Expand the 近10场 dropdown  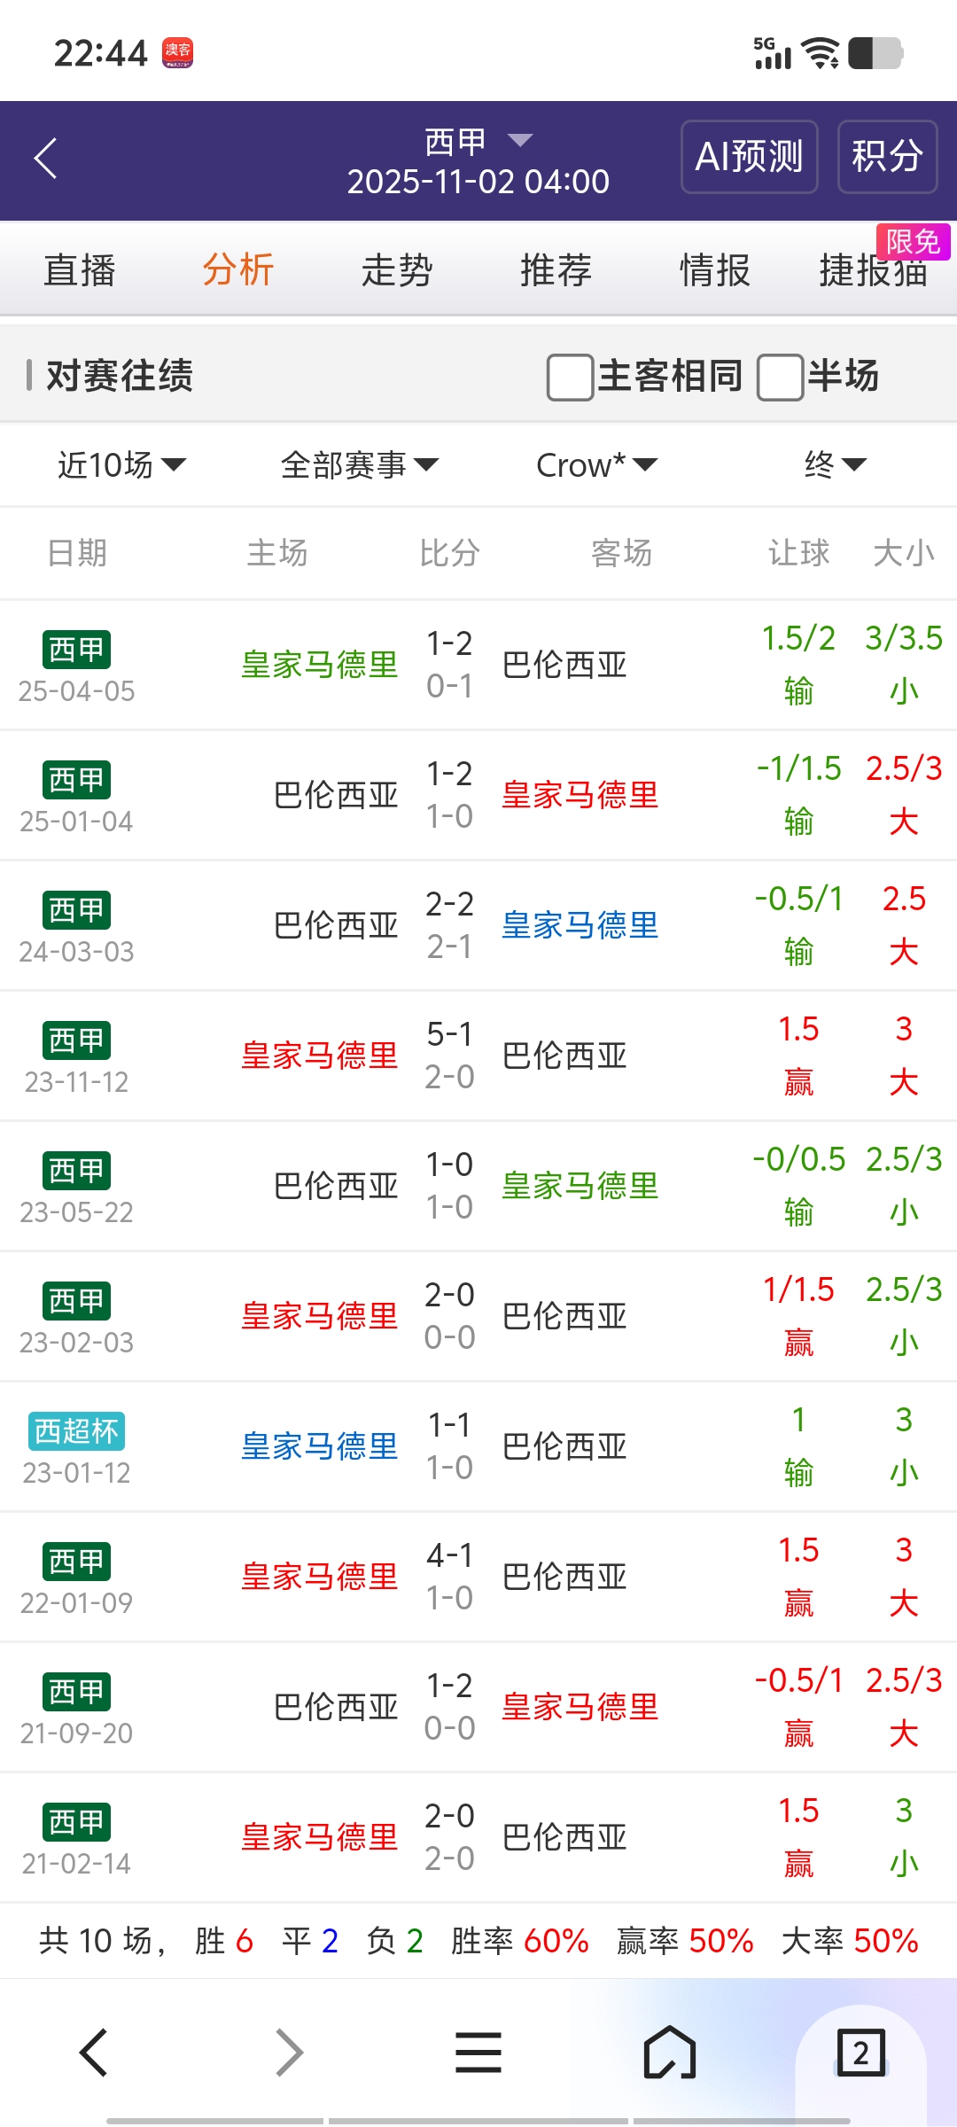click(x=121, y=464)
